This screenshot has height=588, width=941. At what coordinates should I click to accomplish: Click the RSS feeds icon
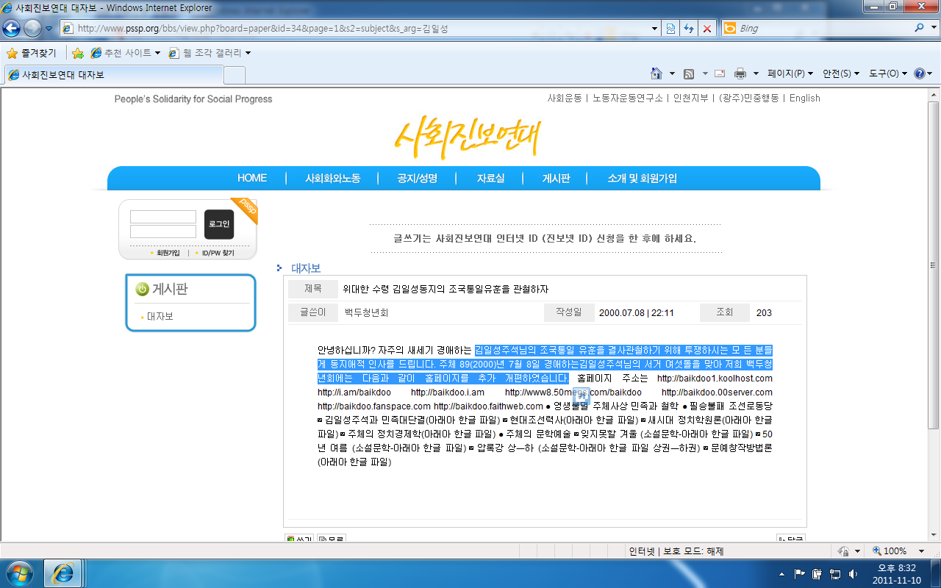tap(689, 73)
